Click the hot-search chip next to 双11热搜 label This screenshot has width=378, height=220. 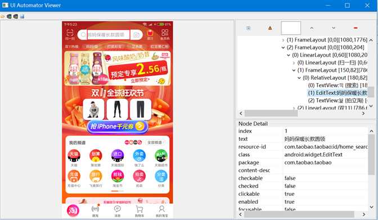point(92,47)
